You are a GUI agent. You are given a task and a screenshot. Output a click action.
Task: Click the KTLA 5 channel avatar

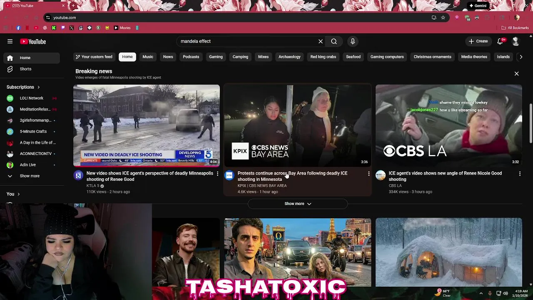78,175
